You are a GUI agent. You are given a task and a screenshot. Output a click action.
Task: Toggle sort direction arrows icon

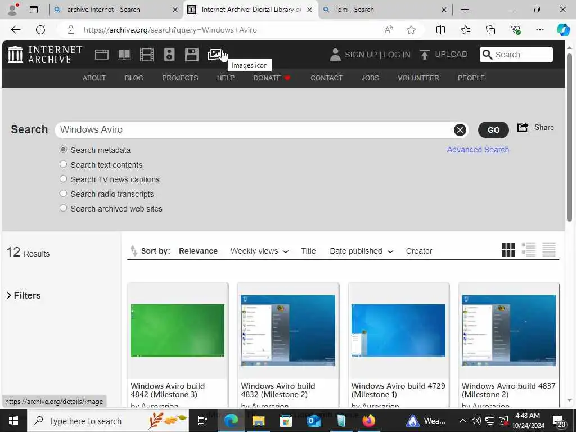tap(134, 251)
